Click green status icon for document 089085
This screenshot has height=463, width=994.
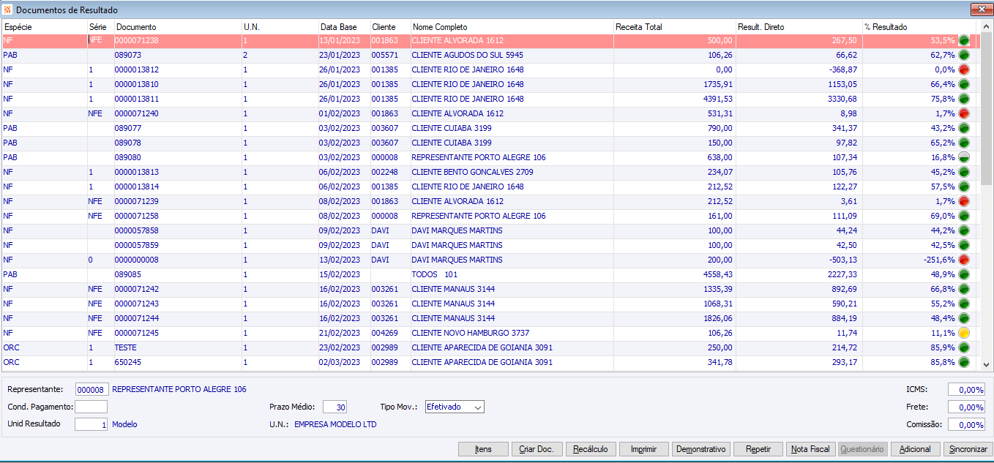(964, 274)
